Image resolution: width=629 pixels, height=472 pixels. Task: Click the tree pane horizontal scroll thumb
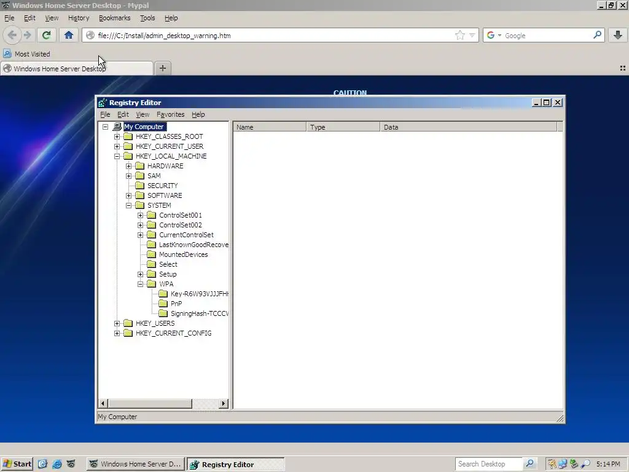[x=150, y=403]
